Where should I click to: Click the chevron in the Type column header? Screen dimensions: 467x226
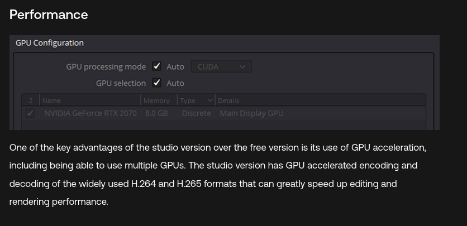point(210,100)
